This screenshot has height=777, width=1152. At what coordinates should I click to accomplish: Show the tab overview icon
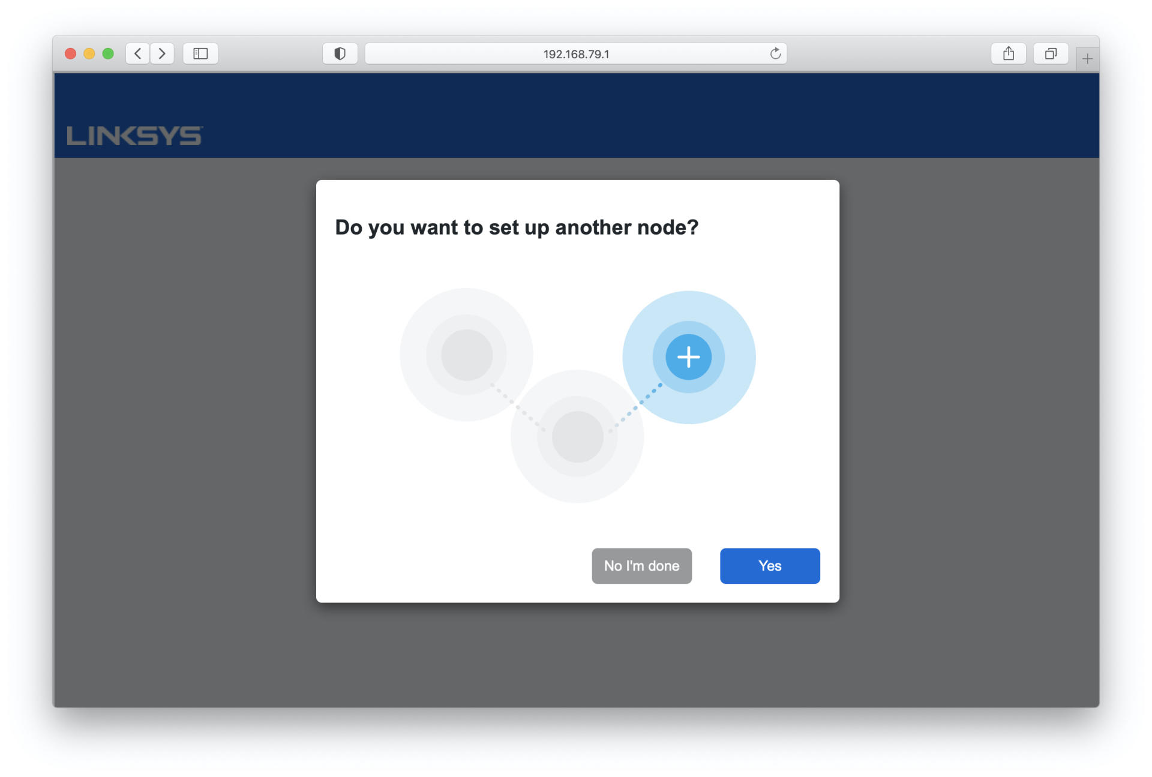[1050, 54]
